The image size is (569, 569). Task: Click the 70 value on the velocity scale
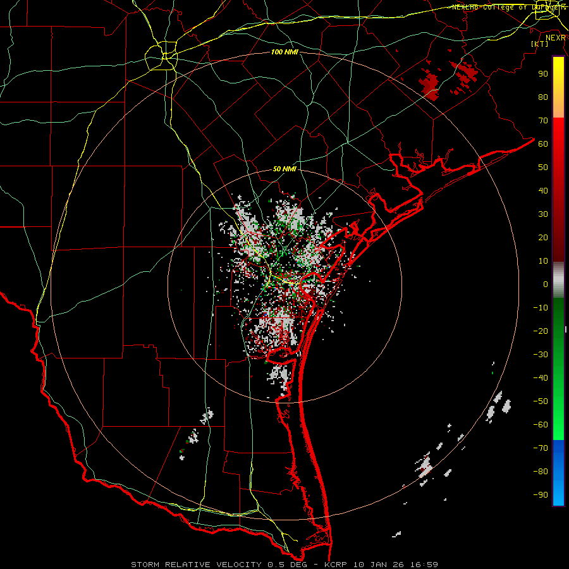[x=543, y=121]
